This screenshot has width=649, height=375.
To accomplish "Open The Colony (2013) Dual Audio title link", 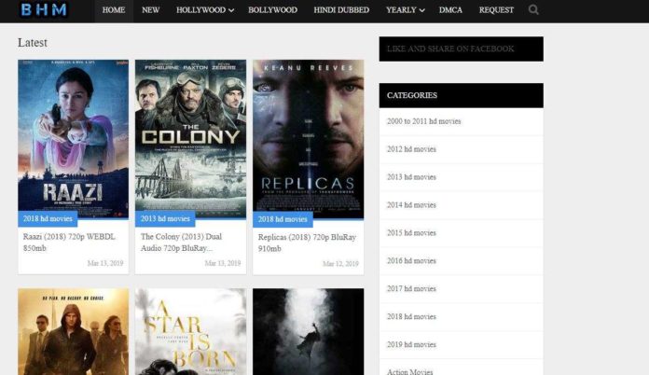I will click(181, 243).
